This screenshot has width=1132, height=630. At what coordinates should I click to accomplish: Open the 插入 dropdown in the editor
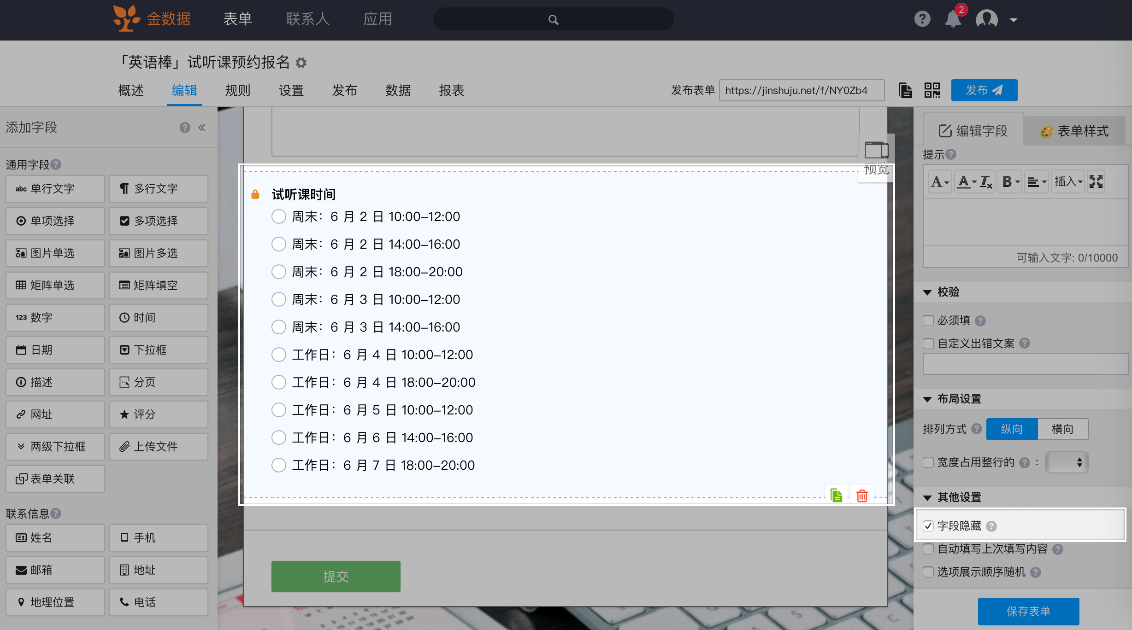(1068, 181)
